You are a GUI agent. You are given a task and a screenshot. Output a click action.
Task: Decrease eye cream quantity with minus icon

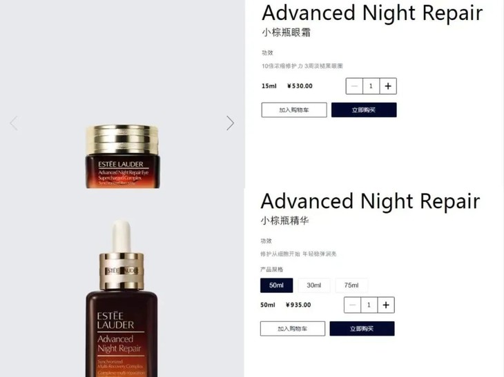coord(354,86)
